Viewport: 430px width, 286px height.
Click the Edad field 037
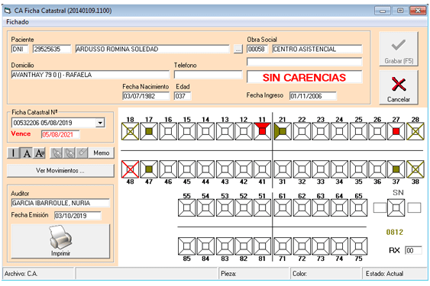(x=183, y=96)
